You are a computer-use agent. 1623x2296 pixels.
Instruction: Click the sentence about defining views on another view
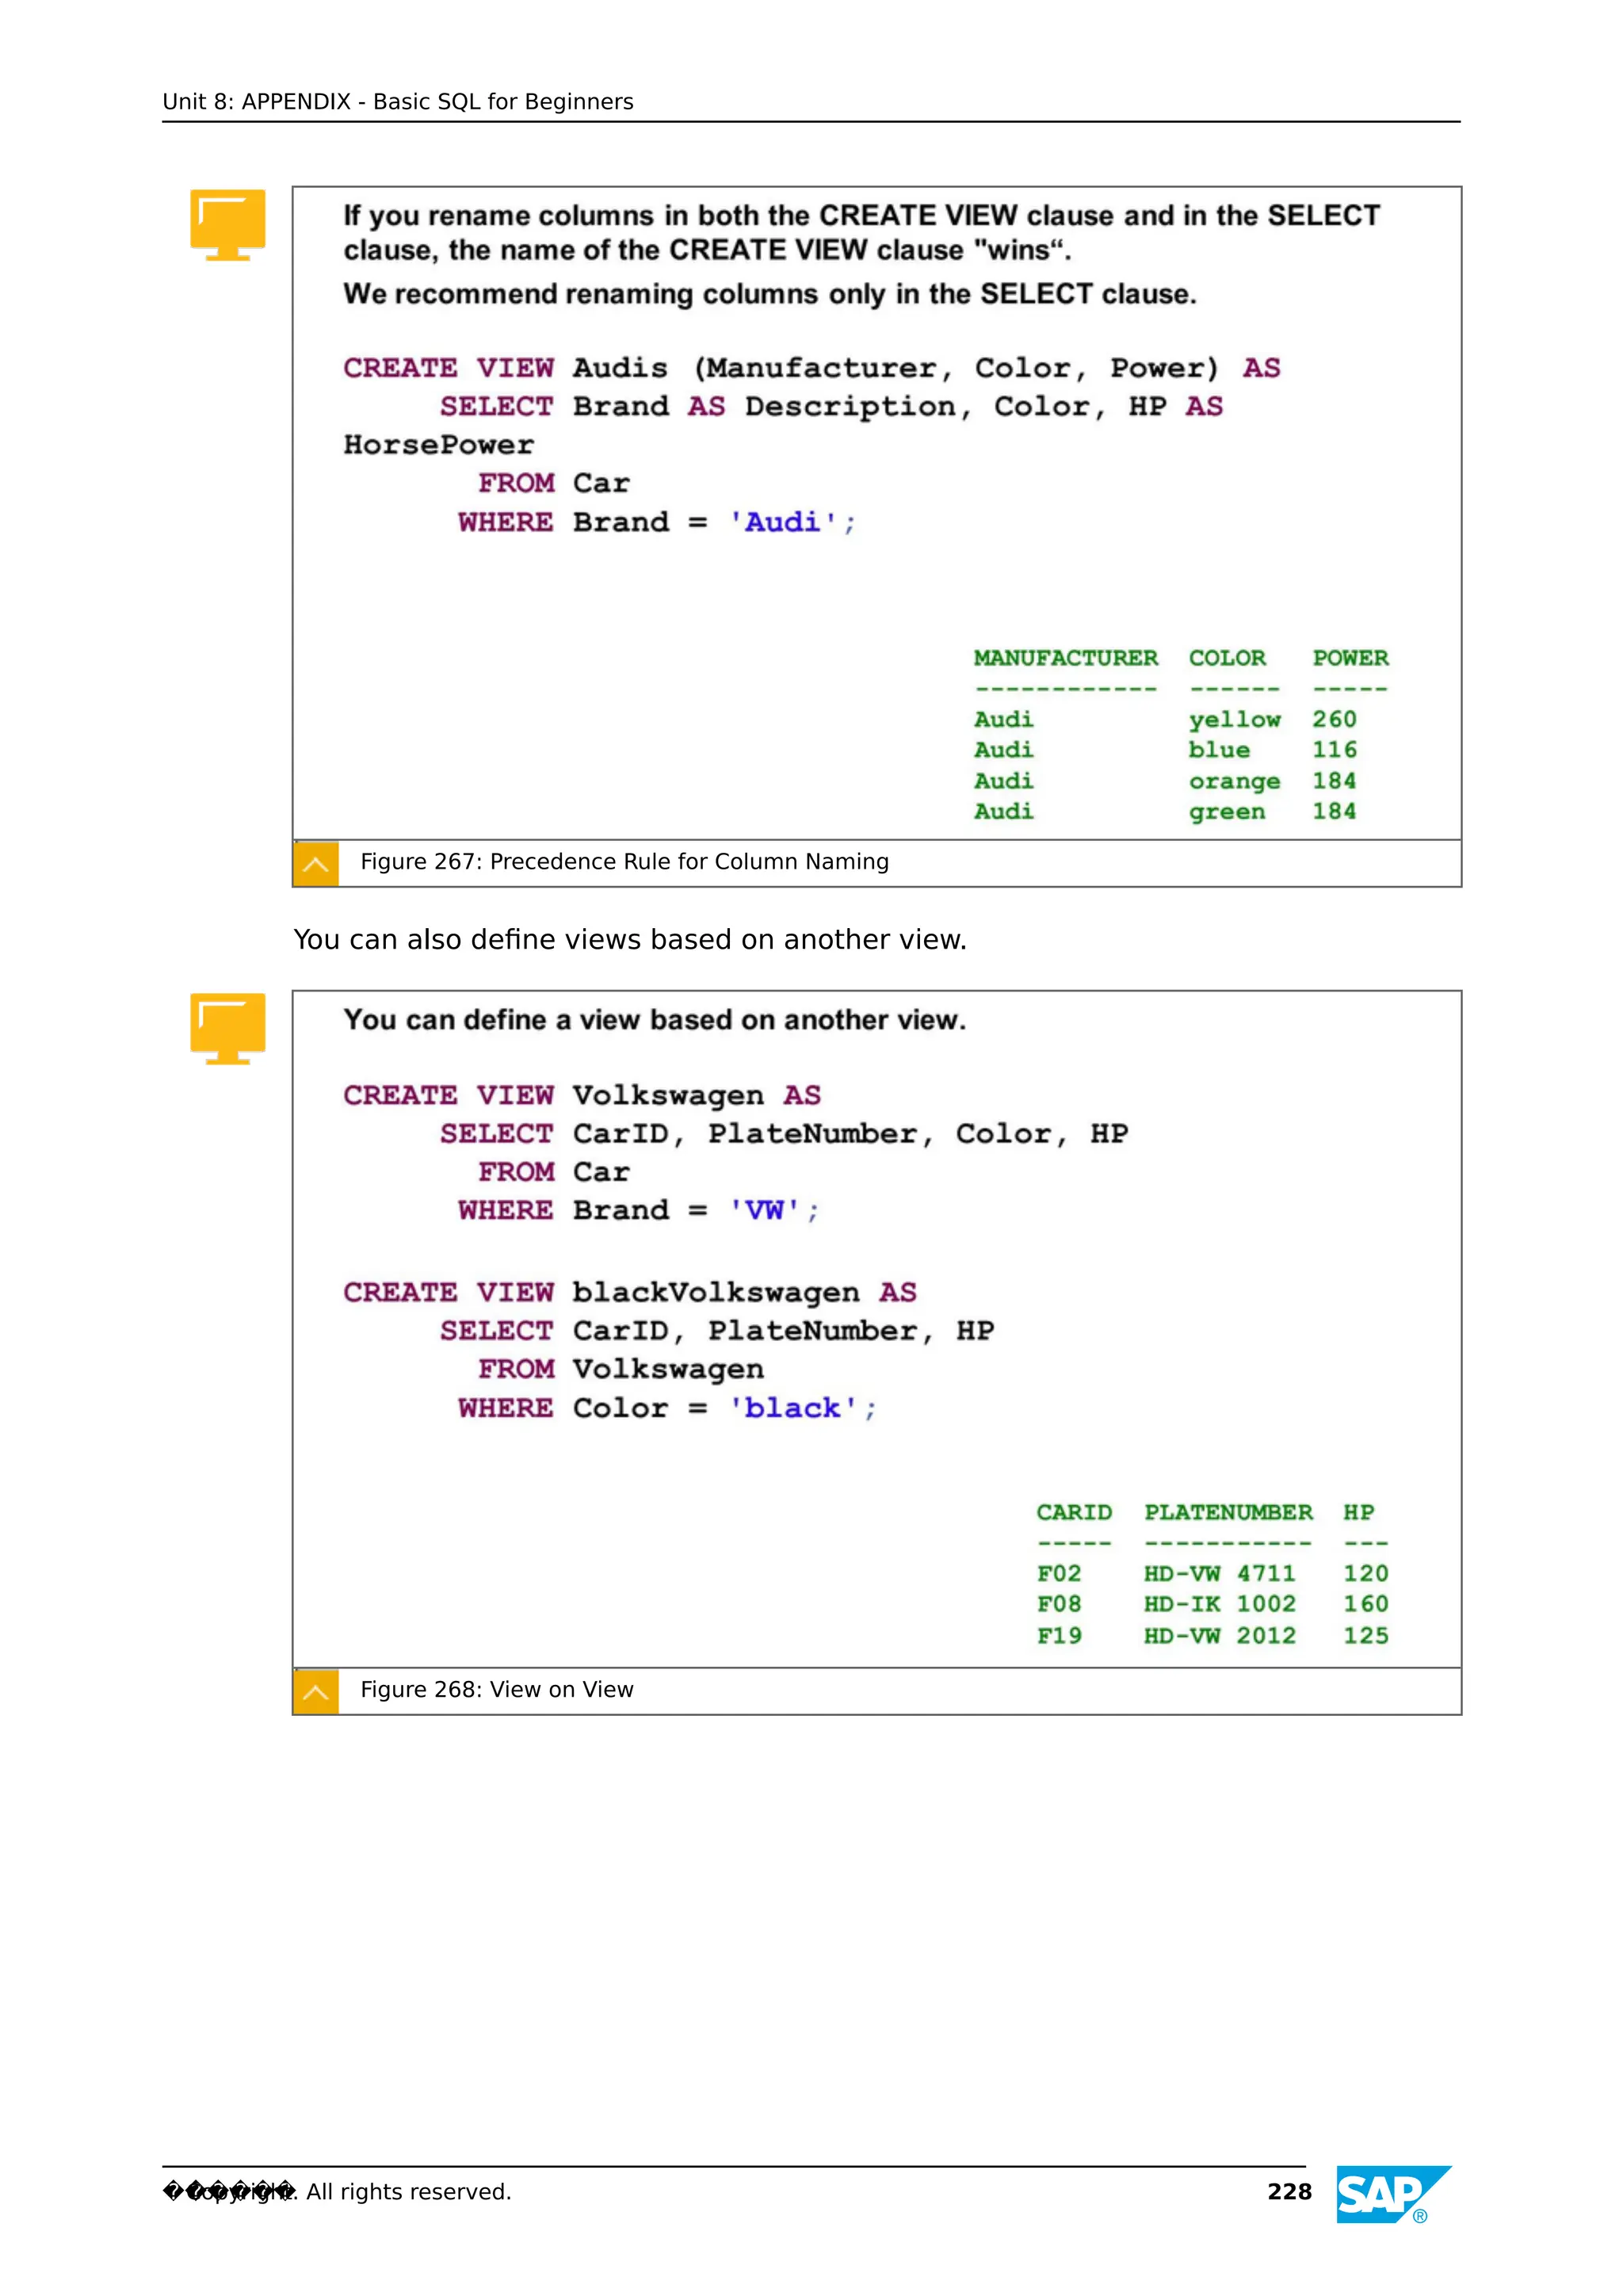point(630,940)
